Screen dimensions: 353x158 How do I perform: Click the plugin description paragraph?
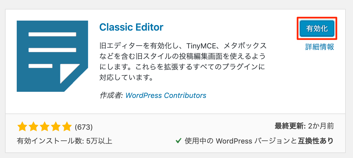pos(183,61)
